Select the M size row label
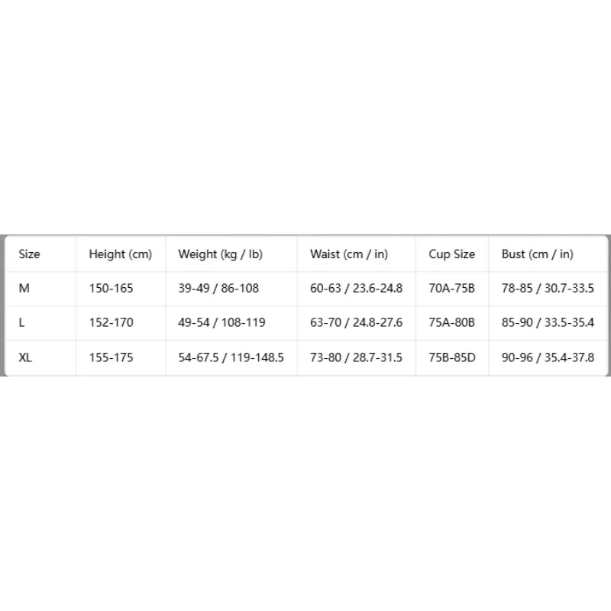Image resolution: width=611 pixels, height=611 pixels. [24, 289]
